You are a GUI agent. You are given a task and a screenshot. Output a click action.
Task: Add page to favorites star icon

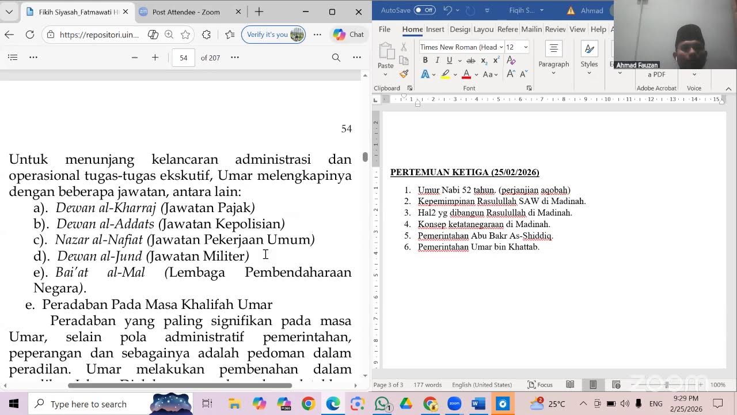[x=185, y=35]
